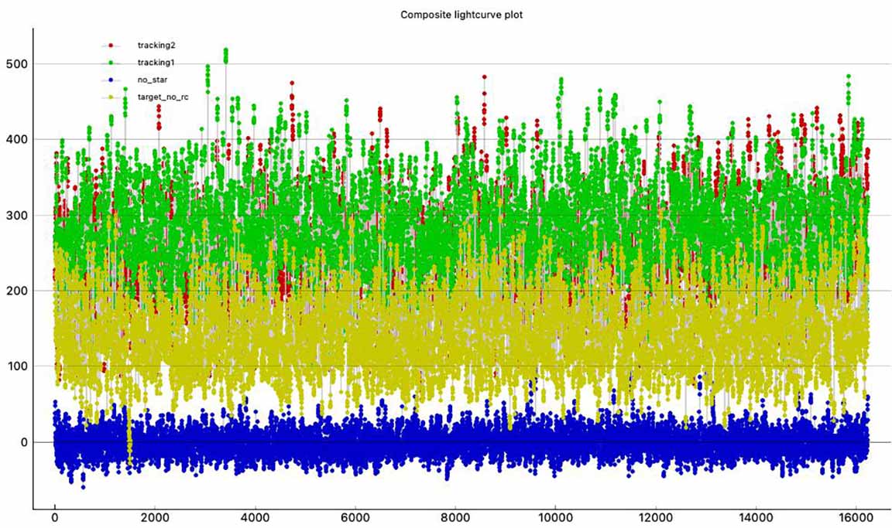Click the 400 tick on the y-axis
The width and height of the screenshot is (892, 528).
[15, 139]
